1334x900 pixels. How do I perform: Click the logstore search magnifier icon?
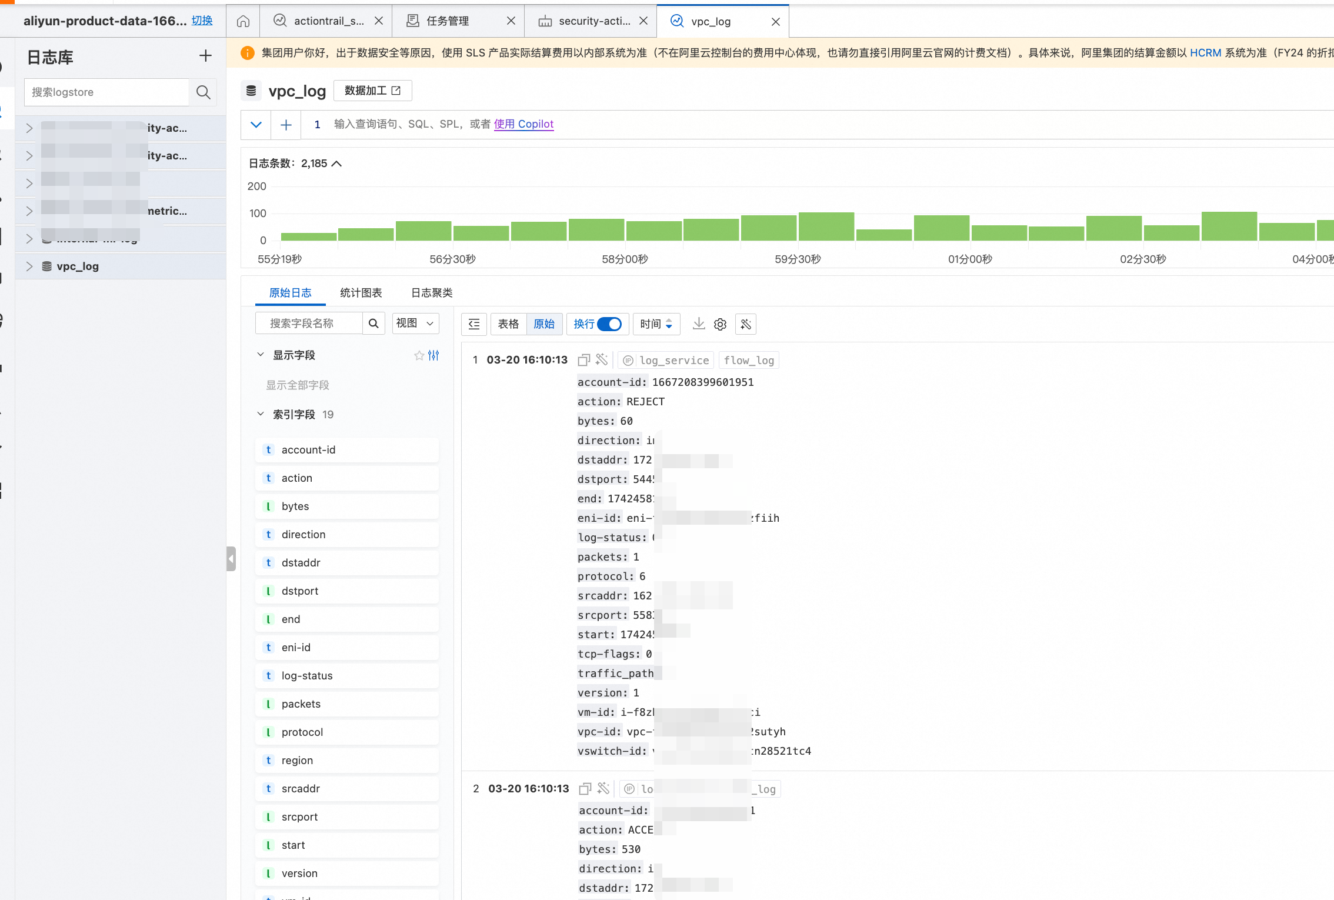click(x=203, y=92)
